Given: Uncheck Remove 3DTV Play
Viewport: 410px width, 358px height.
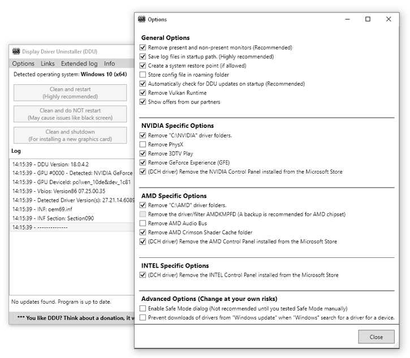Looking at the screenshot, I should (143, 153).
